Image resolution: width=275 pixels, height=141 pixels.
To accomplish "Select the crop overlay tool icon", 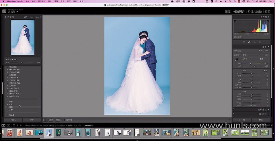I will [243, 42].
